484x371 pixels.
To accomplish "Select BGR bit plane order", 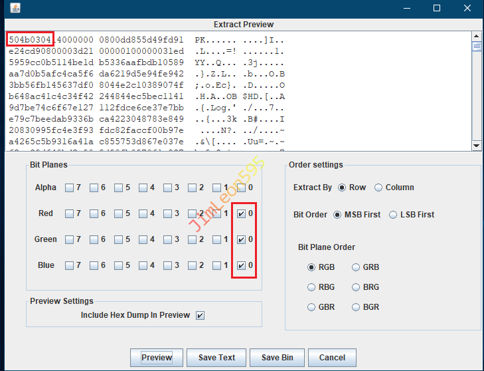I will click(x=357, y=307).
